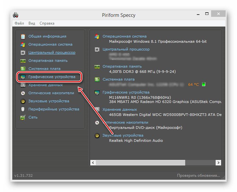Open the Вид menu
The width and height of the screenshot is (237, 192).
32,23
